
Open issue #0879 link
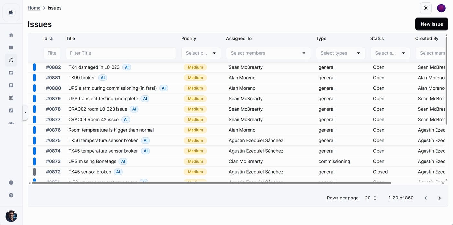pyautogui.click(x=53, y=99)
